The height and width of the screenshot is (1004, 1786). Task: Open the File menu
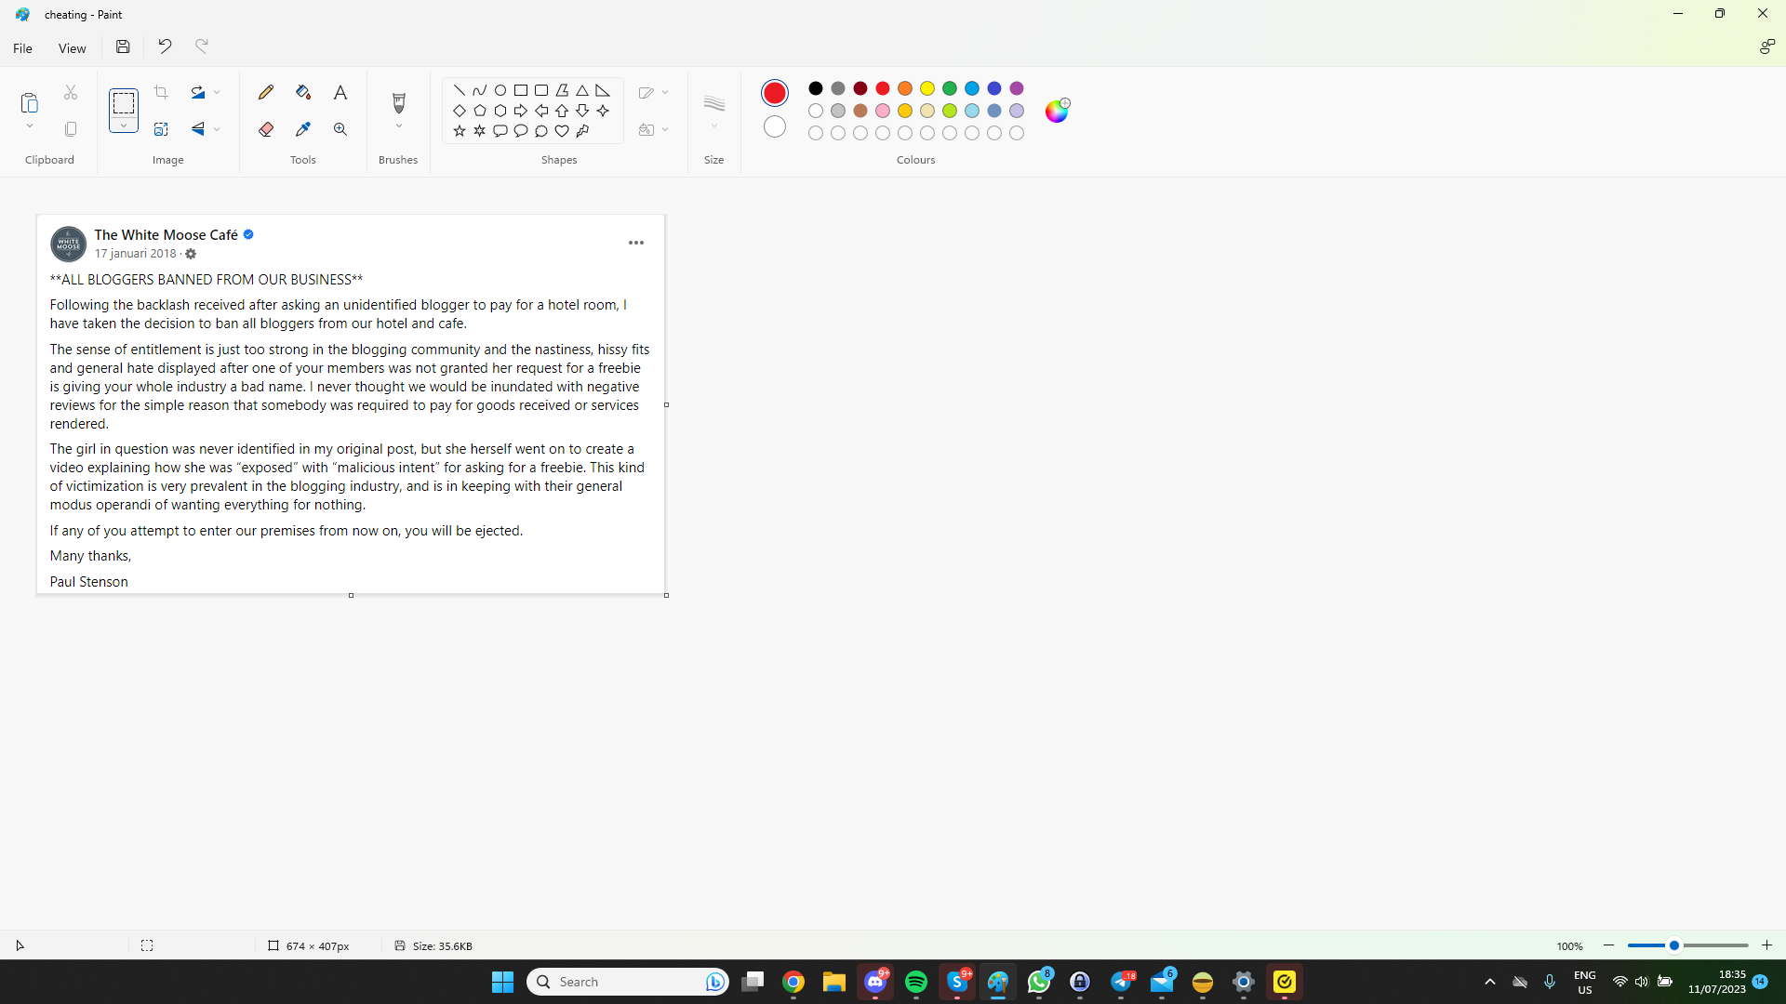coord(22,48)
